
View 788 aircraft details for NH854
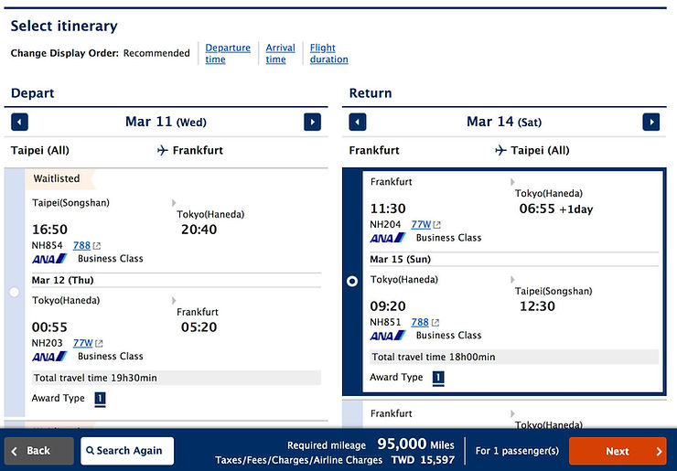[x=81, y=246]
